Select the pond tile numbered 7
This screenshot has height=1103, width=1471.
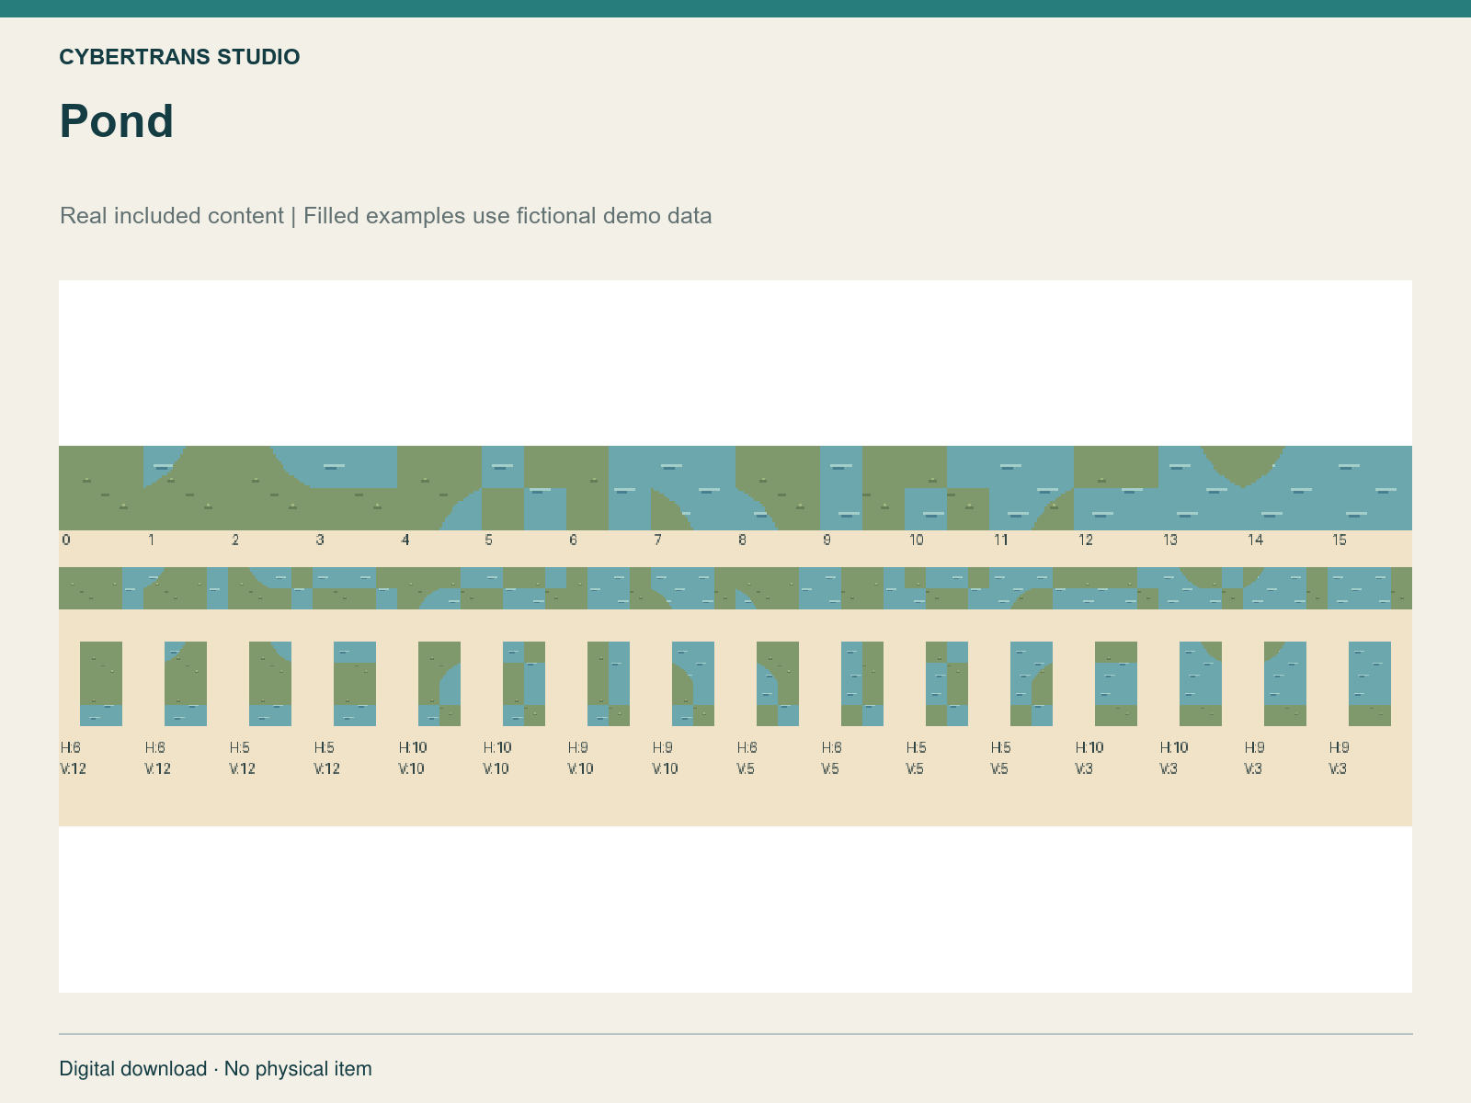pos(693,488)
